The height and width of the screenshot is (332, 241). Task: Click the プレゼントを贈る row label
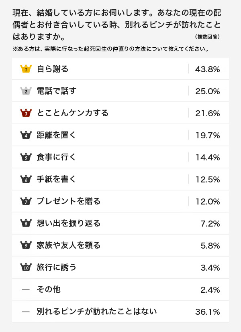pos(69,201)
